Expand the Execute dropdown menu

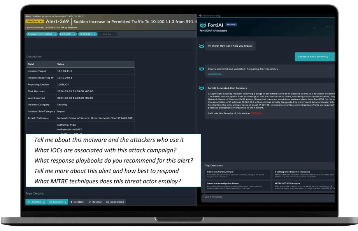tap(58, 202)
